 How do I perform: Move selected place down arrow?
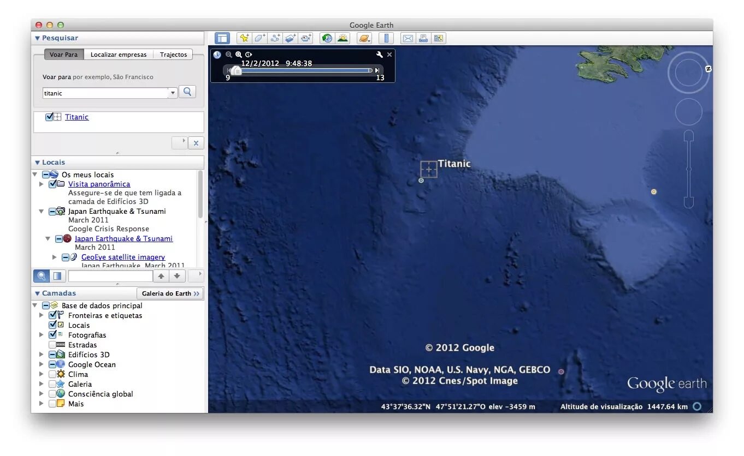[x=177, y=276]
